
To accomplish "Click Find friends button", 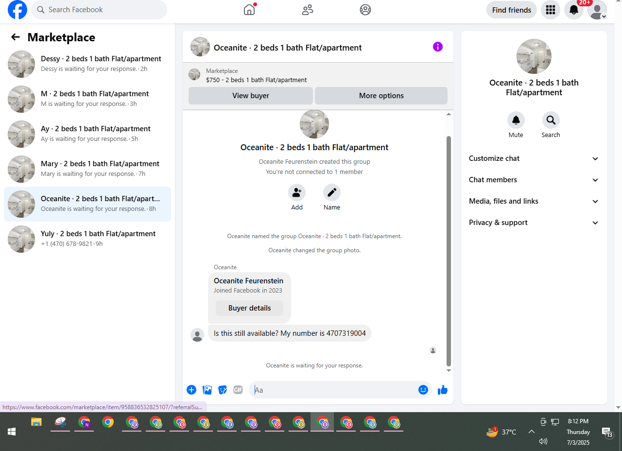I will [512, 10].
